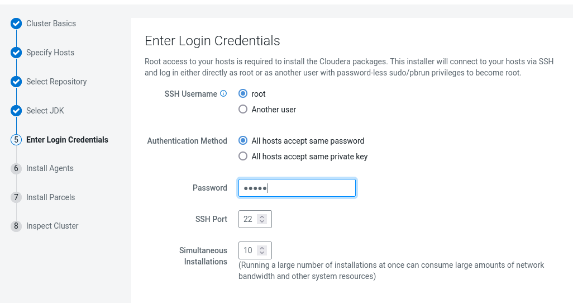The width and height of the screenshot is (573, 303).
Task: Jump to the Cluster Basics step
Action: (x=51, y=23)
